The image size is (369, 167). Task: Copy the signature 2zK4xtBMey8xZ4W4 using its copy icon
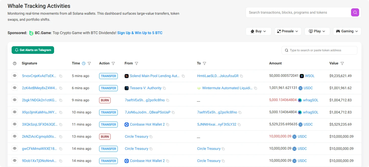pos(60,88)
